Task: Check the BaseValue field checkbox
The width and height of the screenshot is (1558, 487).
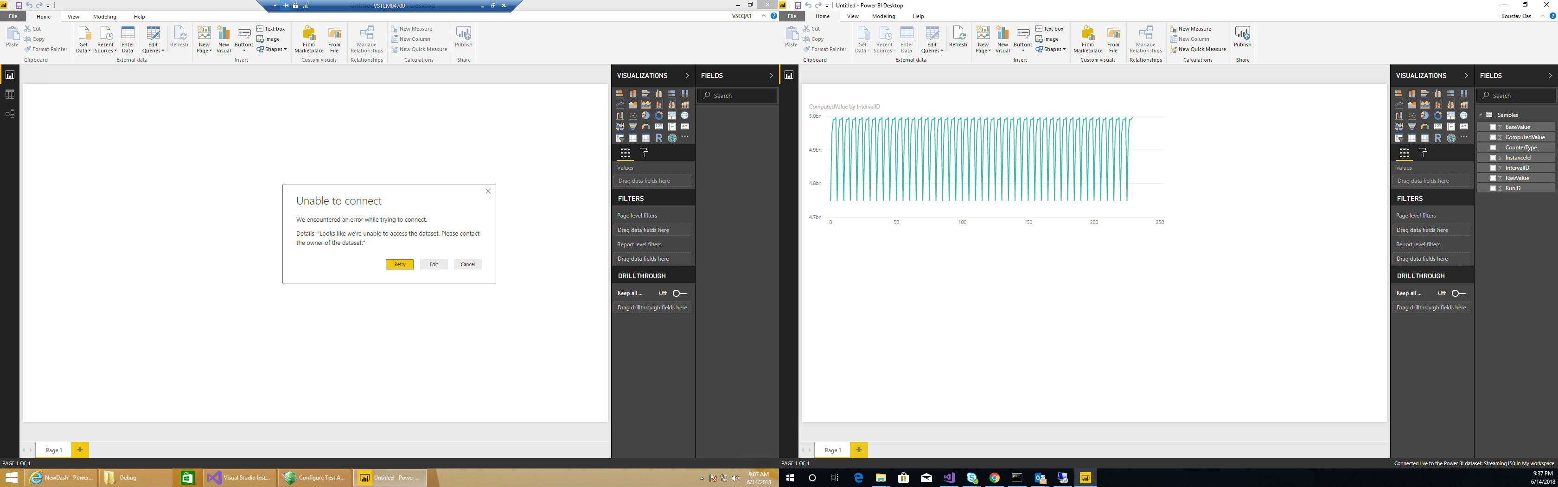Action: pyautogui.click(x=1493, y=127)
